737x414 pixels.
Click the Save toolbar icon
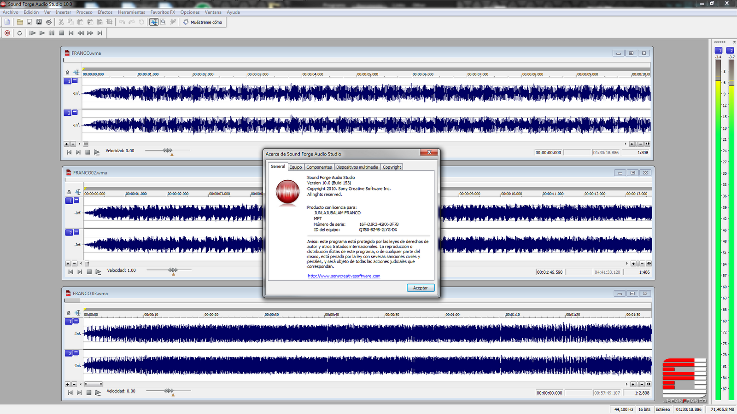[x=29, y=22]
